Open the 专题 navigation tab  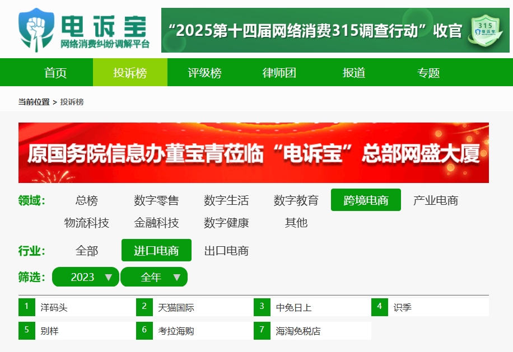click(428, 73)
